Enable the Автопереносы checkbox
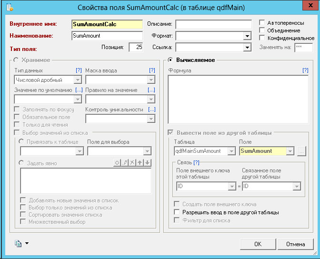 click(262, 23)
